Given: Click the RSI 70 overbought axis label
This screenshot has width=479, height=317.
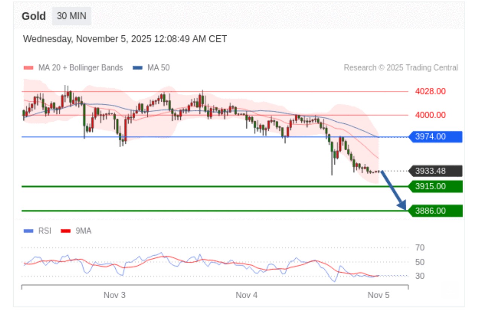Looking at the screenshot, I should point(420,248).
